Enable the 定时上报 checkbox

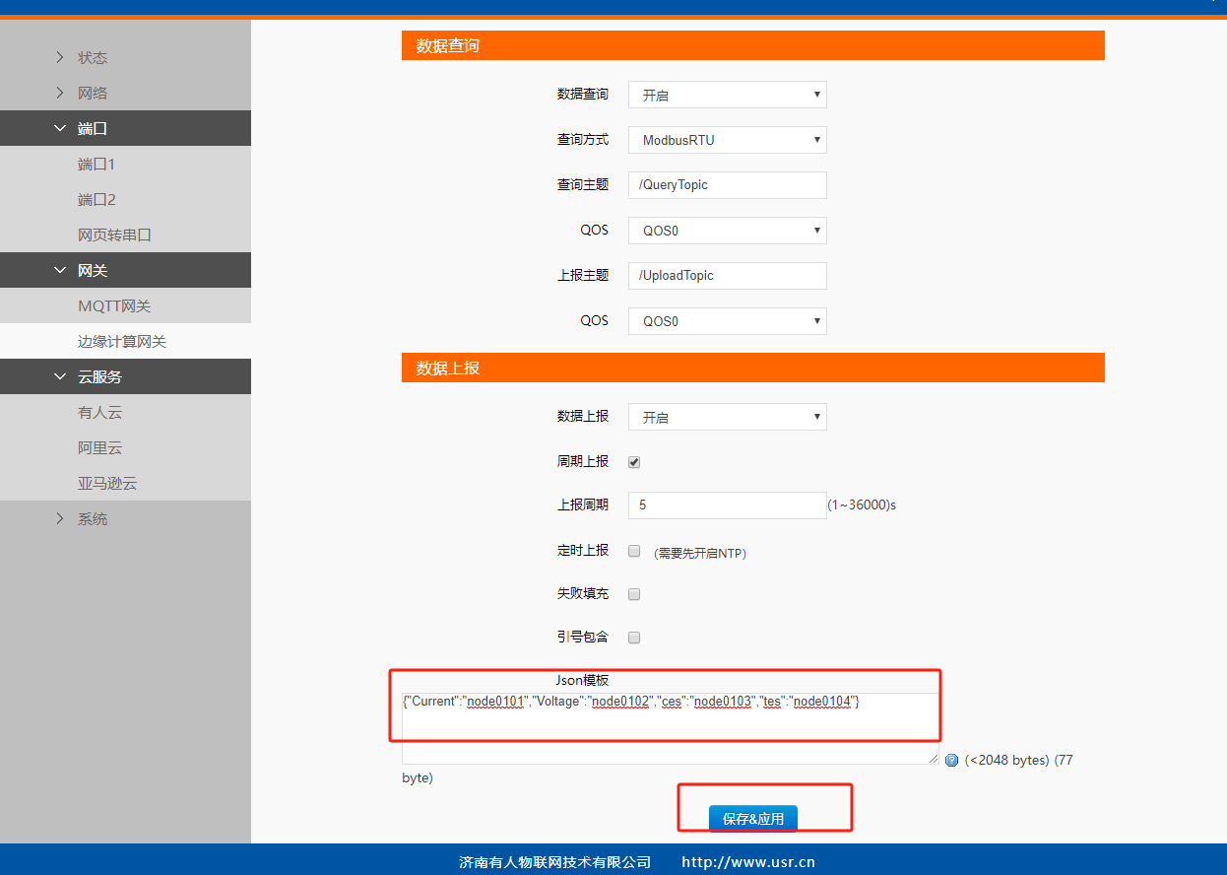pos(634,551)
